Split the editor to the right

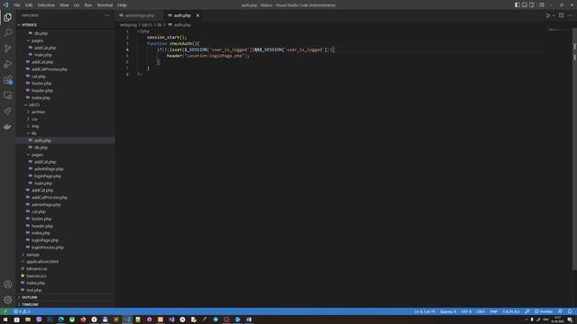click(x=561, y=15)
